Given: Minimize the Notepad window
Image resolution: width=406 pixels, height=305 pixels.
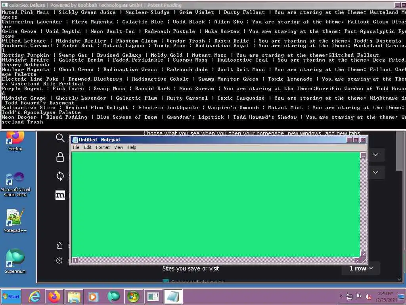Looking at the screenshot, I should tap(349, 140).
